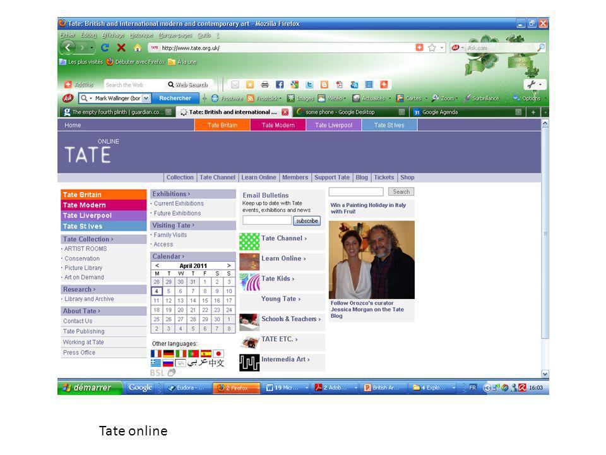
Task: Open the photo of Jessica Morgan and Orozco
Action: (x=371, y=260)
